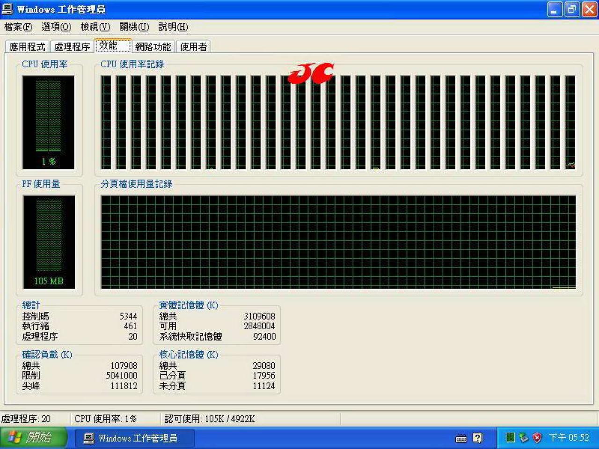The height and width of the screenshot is (449, 599).
Task: Click the taskbar clock showing 下午 05:52
Action: click(x=569, y=438)
